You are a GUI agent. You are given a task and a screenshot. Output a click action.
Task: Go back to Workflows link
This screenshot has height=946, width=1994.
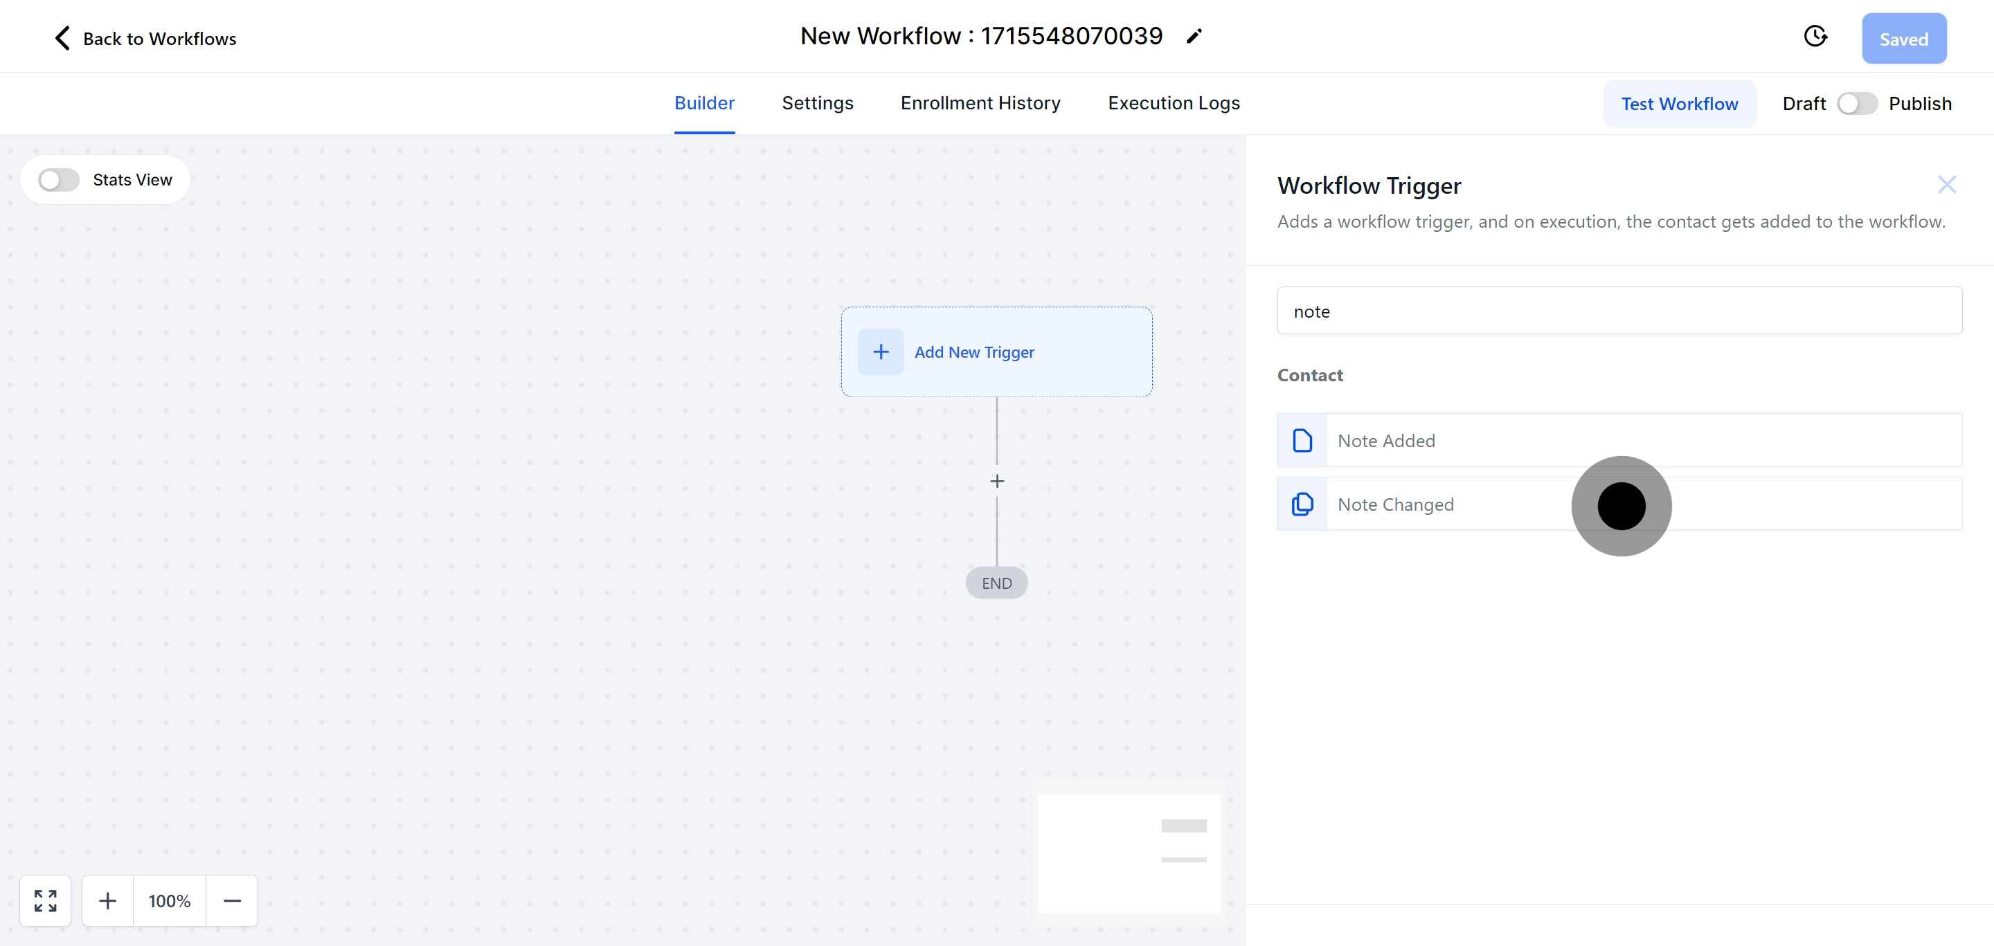pyautogui.click(x=159, y=39)
